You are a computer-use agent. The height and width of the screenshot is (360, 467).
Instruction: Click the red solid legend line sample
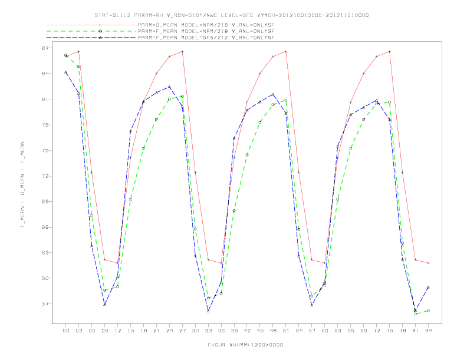(x=91, y=25)
